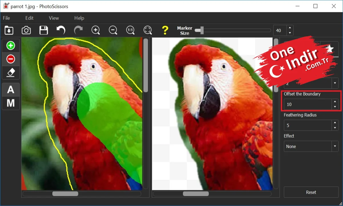Click the PhotoScissors icon in the title bar
Image resolution: width=343 pixels, height=206 pixels.
coord(6,6)
